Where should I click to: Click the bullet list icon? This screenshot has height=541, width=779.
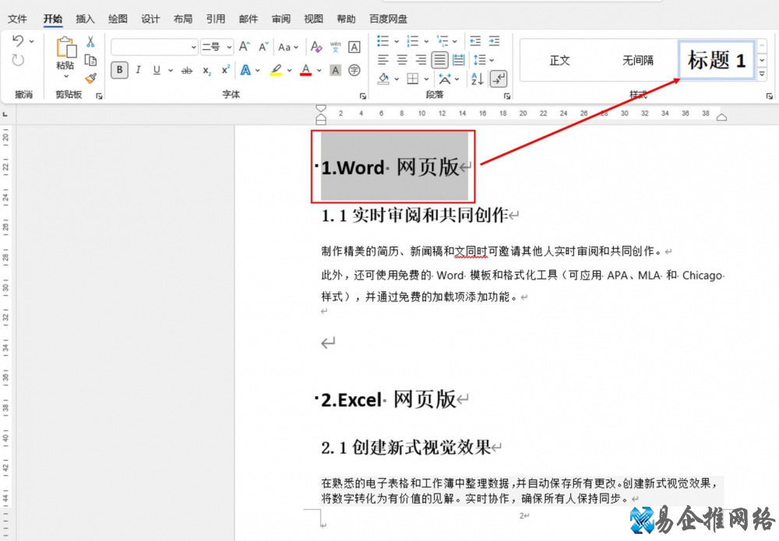pos(383,40)
